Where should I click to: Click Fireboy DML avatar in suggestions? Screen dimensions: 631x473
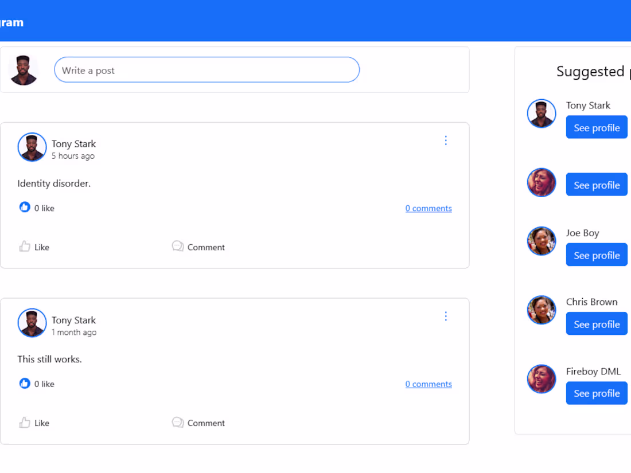(542, 379)
